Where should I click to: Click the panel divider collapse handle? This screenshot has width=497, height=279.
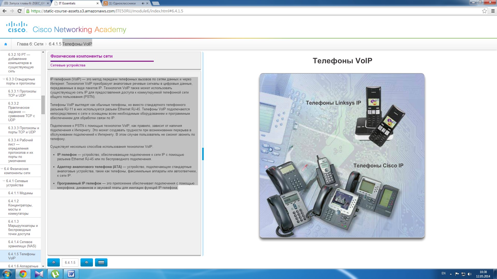(203, 154)
